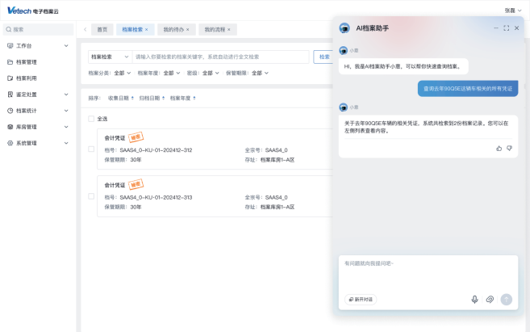Image resolution: width=530 pixels, height=332 pixels.
Task: Click the 档案利用 sidebar icon
Action: [10, 78]
